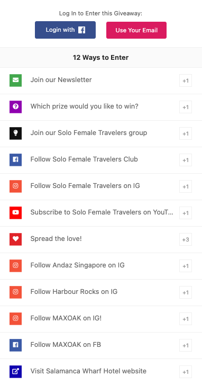Click +1 badge for Follow MAXOAK on IG
The image size is (202, 385).
coord(186,319)
